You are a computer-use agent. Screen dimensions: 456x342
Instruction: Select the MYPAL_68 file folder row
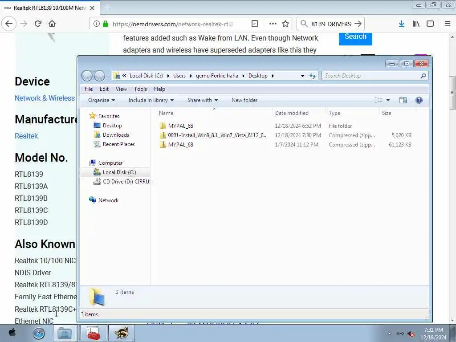[x=285, y=126]
